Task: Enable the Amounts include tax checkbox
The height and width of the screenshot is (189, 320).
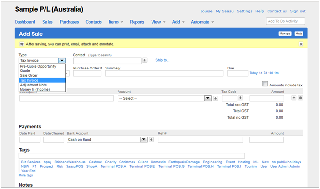Action: [x=265, y=84]
